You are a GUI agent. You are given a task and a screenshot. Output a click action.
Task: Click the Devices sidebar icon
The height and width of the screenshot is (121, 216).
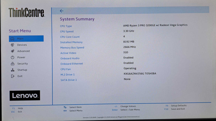12,45
